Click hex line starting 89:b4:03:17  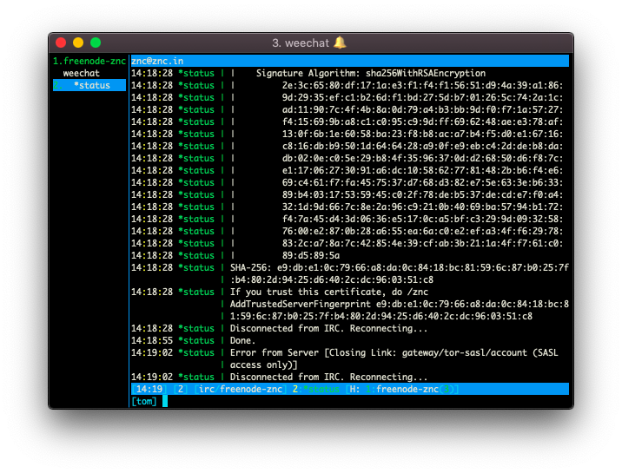coord(422,195)
